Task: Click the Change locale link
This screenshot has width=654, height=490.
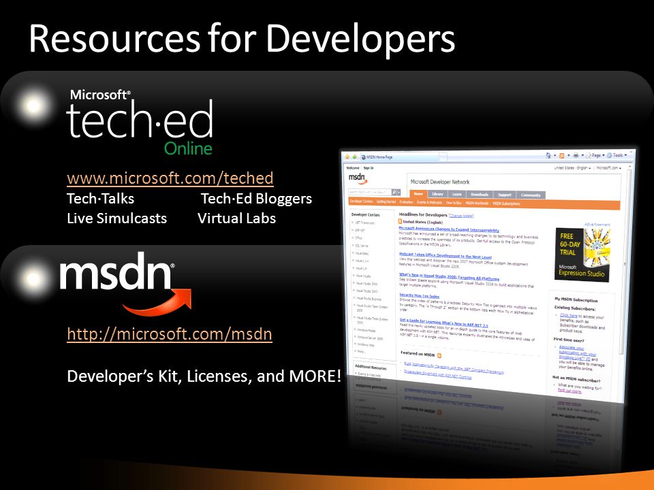Action: tap(461, 216)
